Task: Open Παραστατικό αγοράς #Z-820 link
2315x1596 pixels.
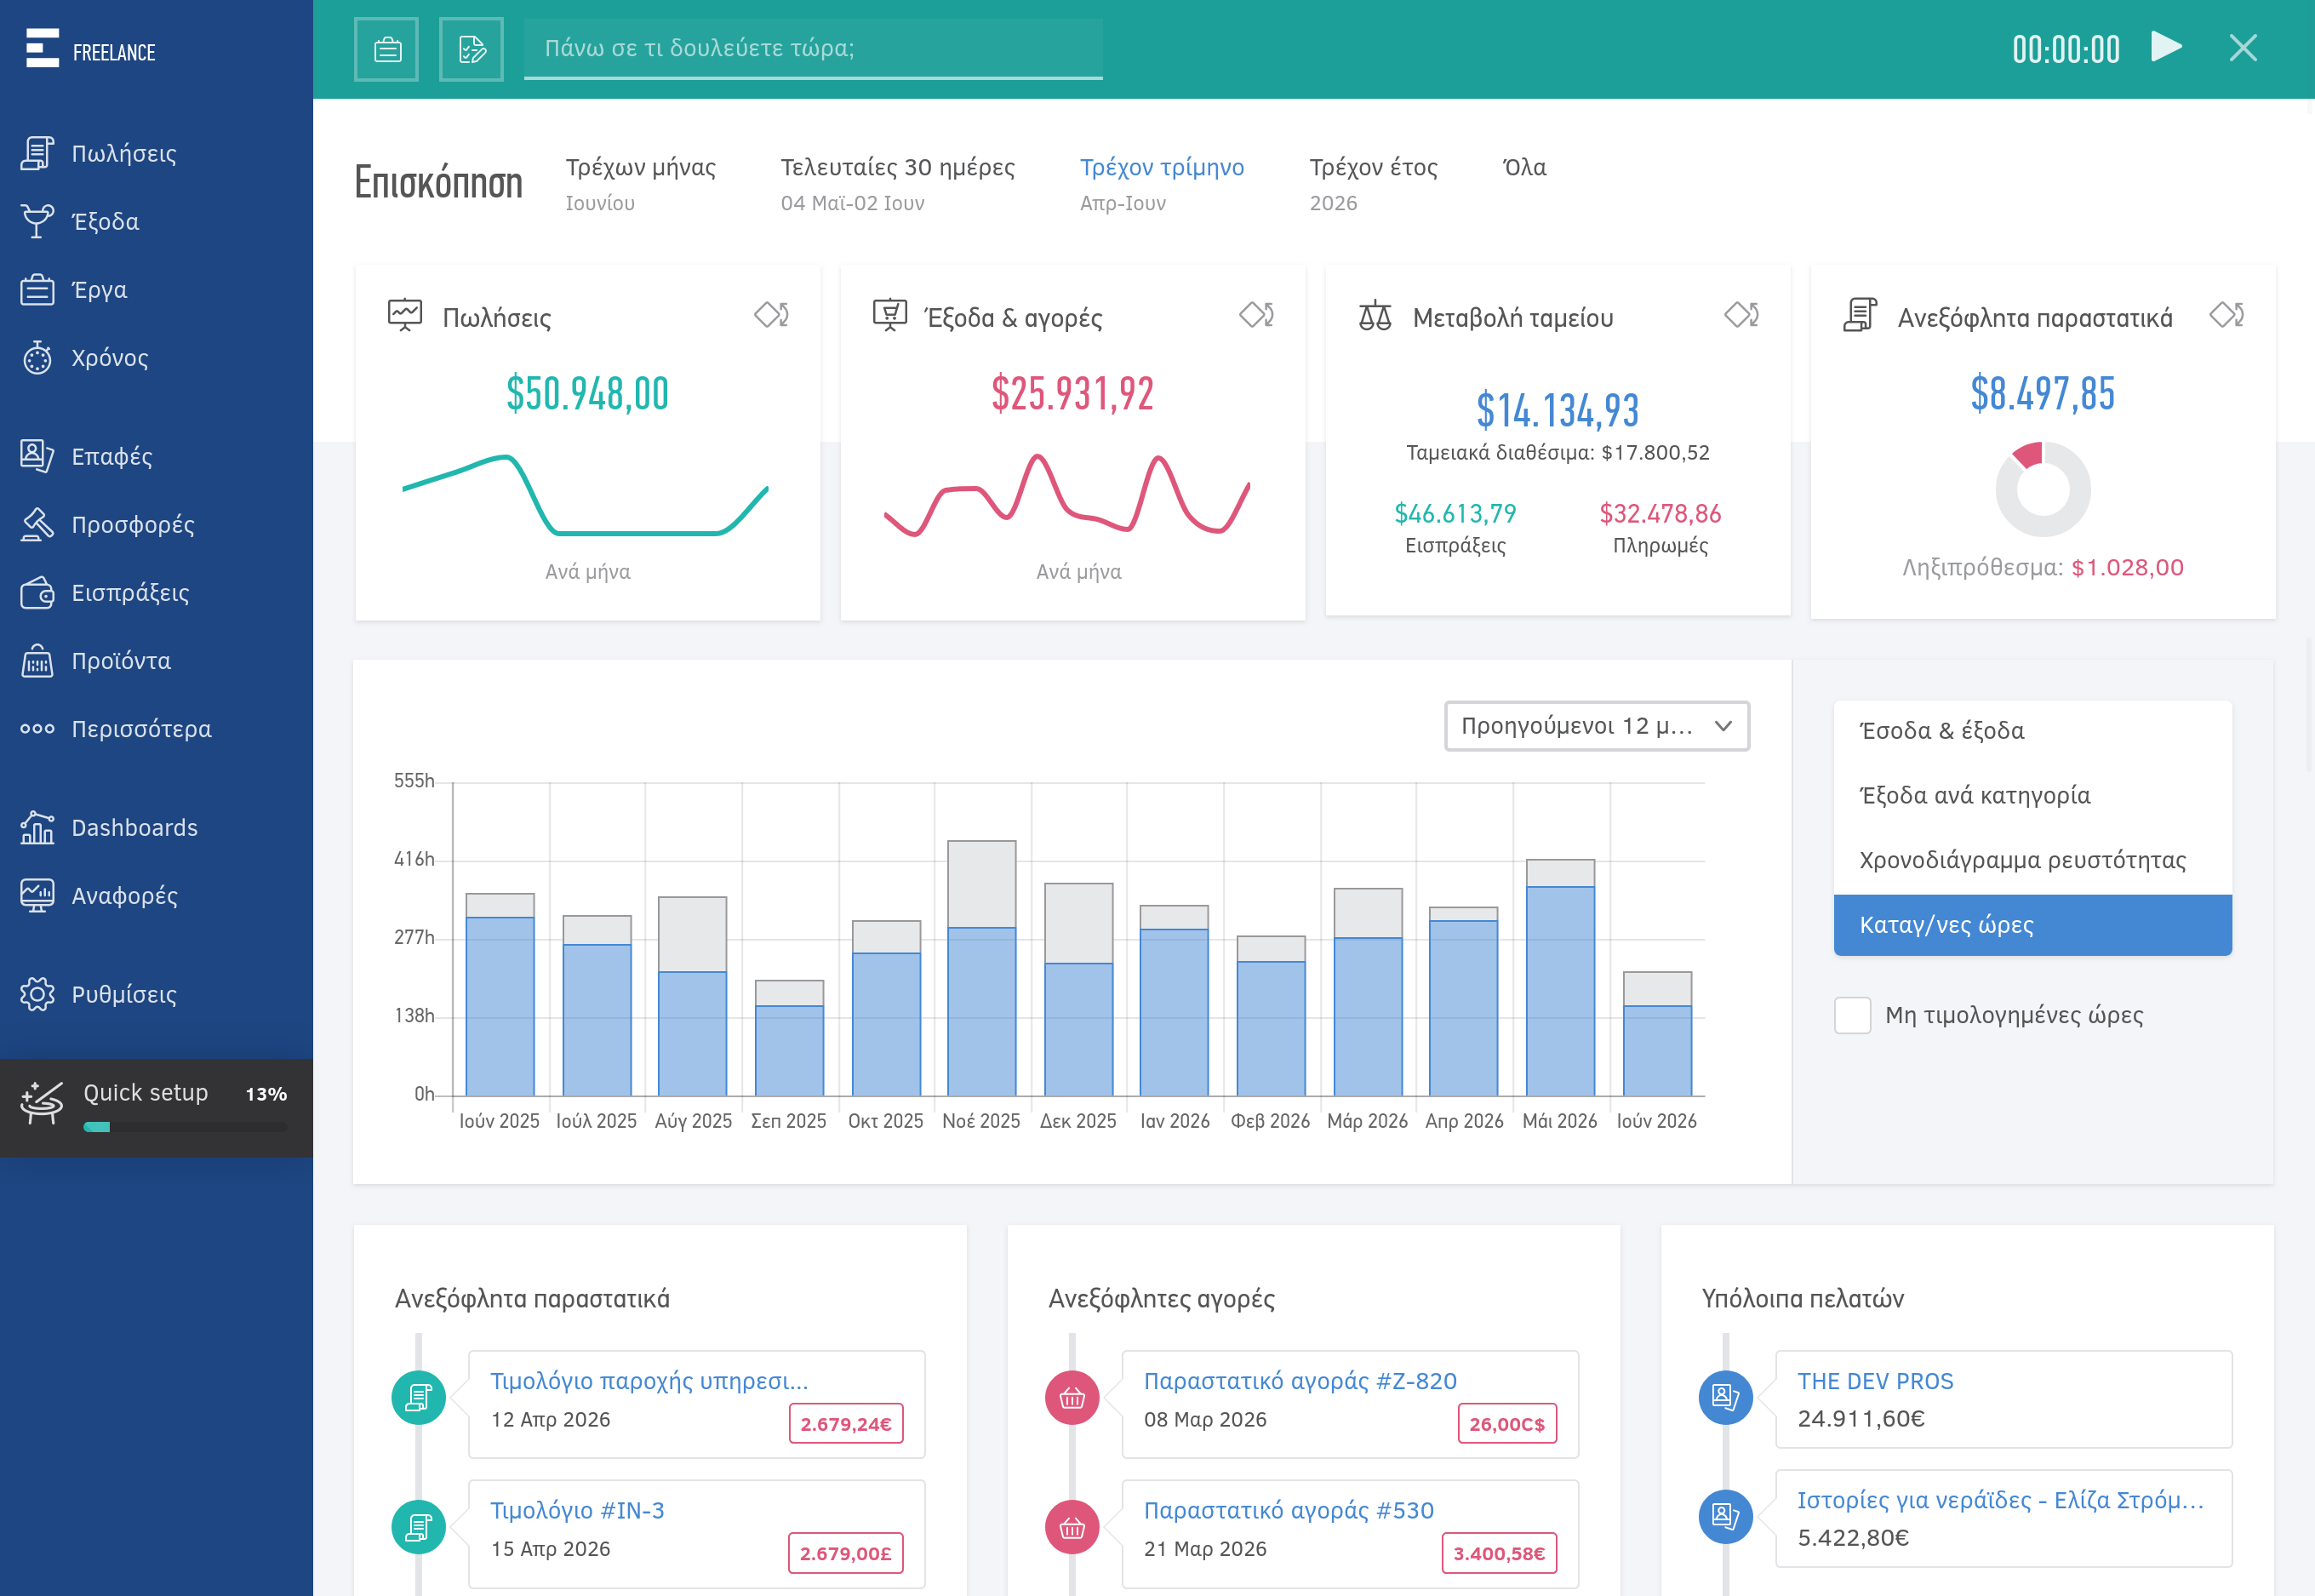Action: pos(1300,1381)
